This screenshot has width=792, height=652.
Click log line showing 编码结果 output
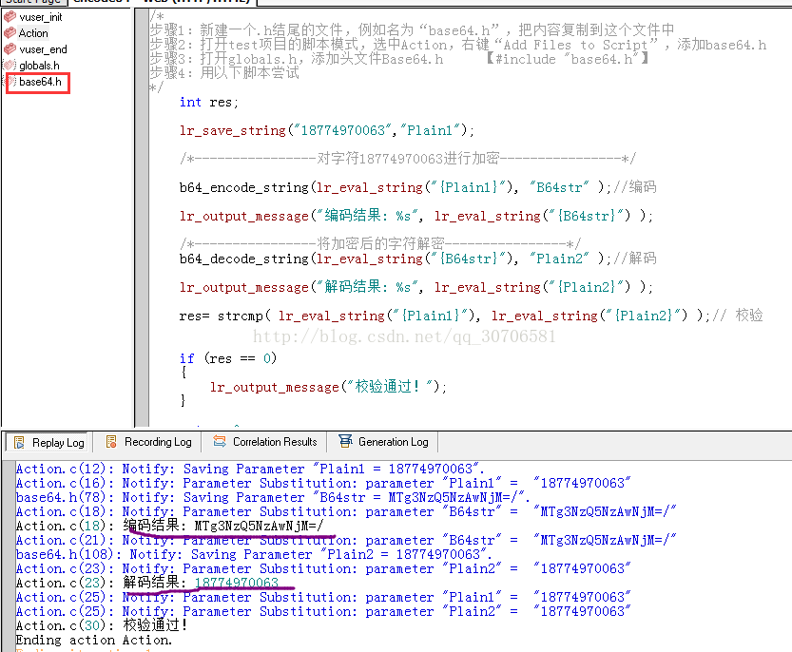pos(169,527)
